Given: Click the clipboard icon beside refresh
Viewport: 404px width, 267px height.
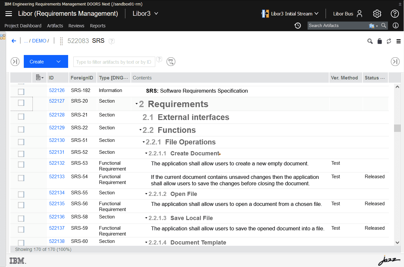Looking at the screenshot, I should click(380, 41).
